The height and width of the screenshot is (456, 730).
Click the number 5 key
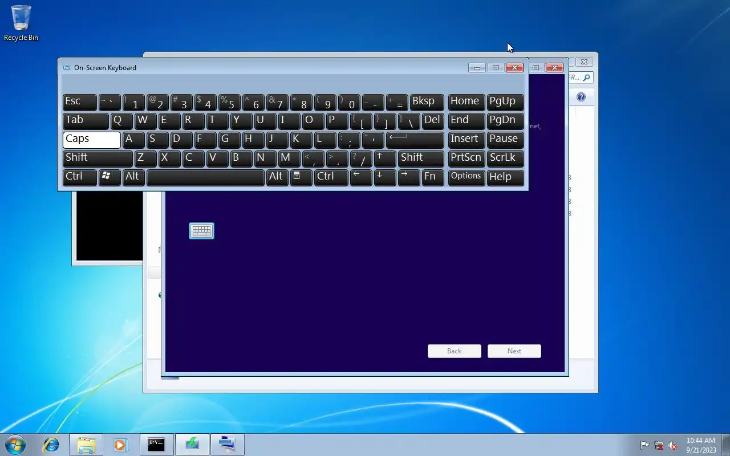click(229, 102)
